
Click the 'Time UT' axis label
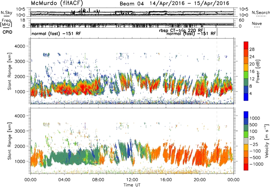click(x=132, y=185)
